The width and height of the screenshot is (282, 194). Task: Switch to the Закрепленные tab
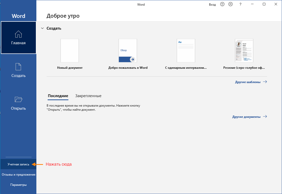[88, 96]
